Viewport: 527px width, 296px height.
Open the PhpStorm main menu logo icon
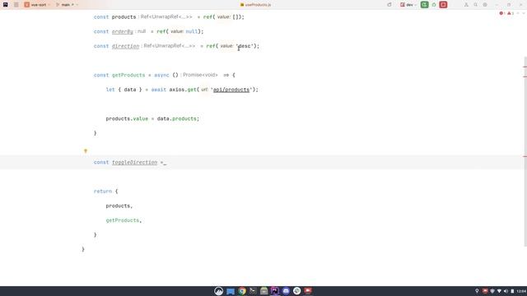pyautogui.click(x=6, y=5)
